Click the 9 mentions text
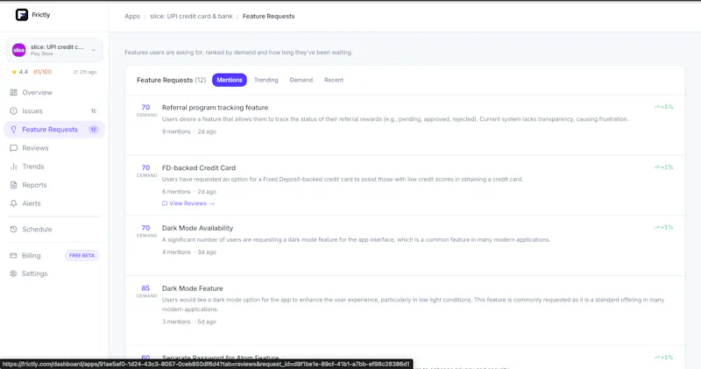 coord(176,132)
